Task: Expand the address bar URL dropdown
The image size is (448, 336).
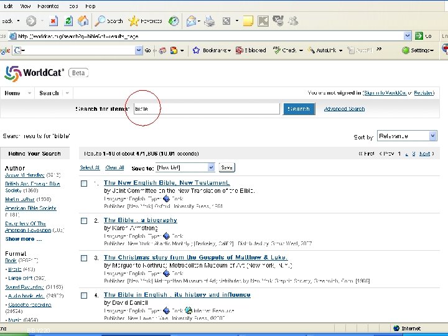Action: pos(408,36)
